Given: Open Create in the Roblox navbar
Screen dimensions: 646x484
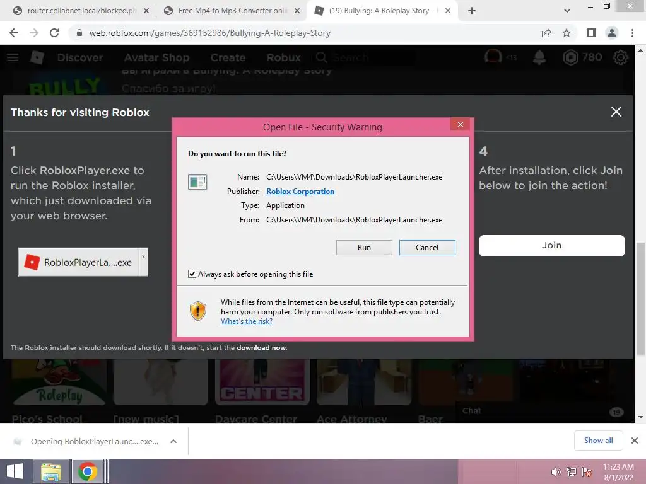Looking at the screenshot, I should coord(228,57).
